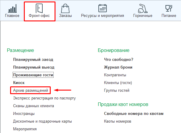Open Квоты номеров
The height and width of the screenshot is (133, 181).
pos(117,121)
